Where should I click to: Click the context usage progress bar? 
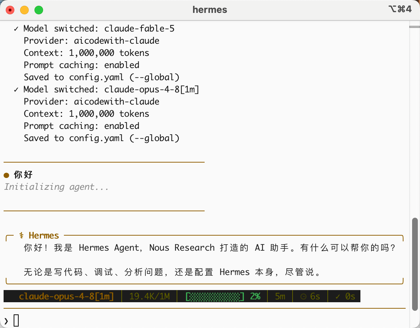click(215, 296)
